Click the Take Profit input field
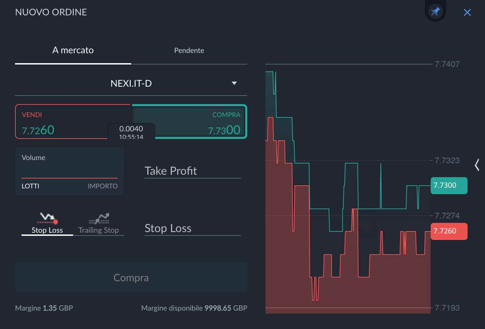The image size is (485, 329). coord(192,171)
